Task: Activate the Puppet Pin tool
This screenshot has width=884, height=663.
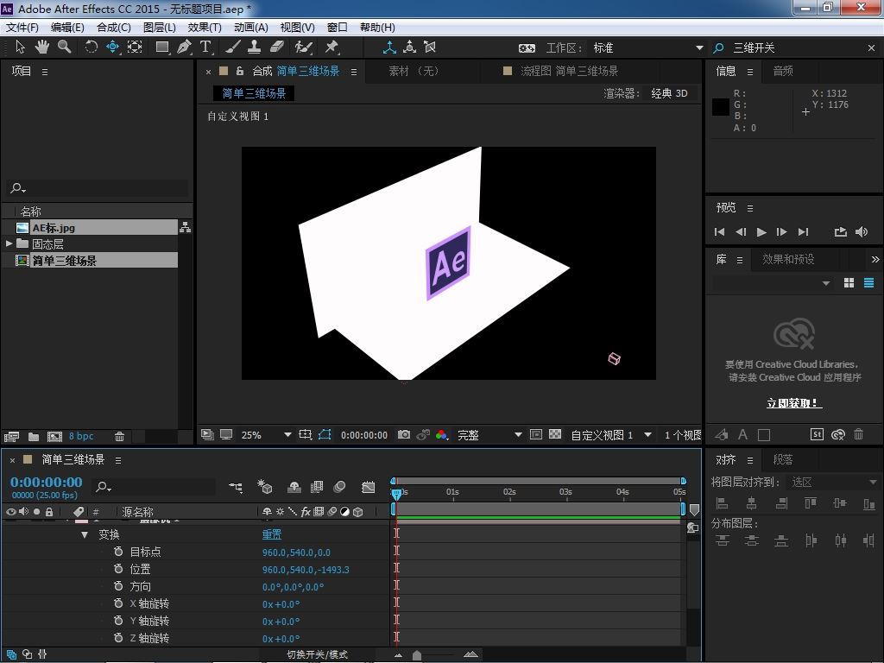Action: pos(331,47)
